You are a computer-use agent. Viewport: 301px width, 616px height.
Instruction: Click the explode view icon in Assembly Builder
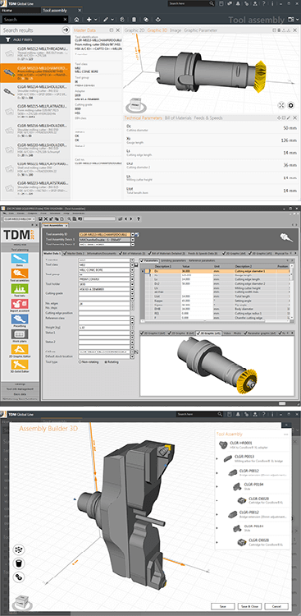coord(19,549)
